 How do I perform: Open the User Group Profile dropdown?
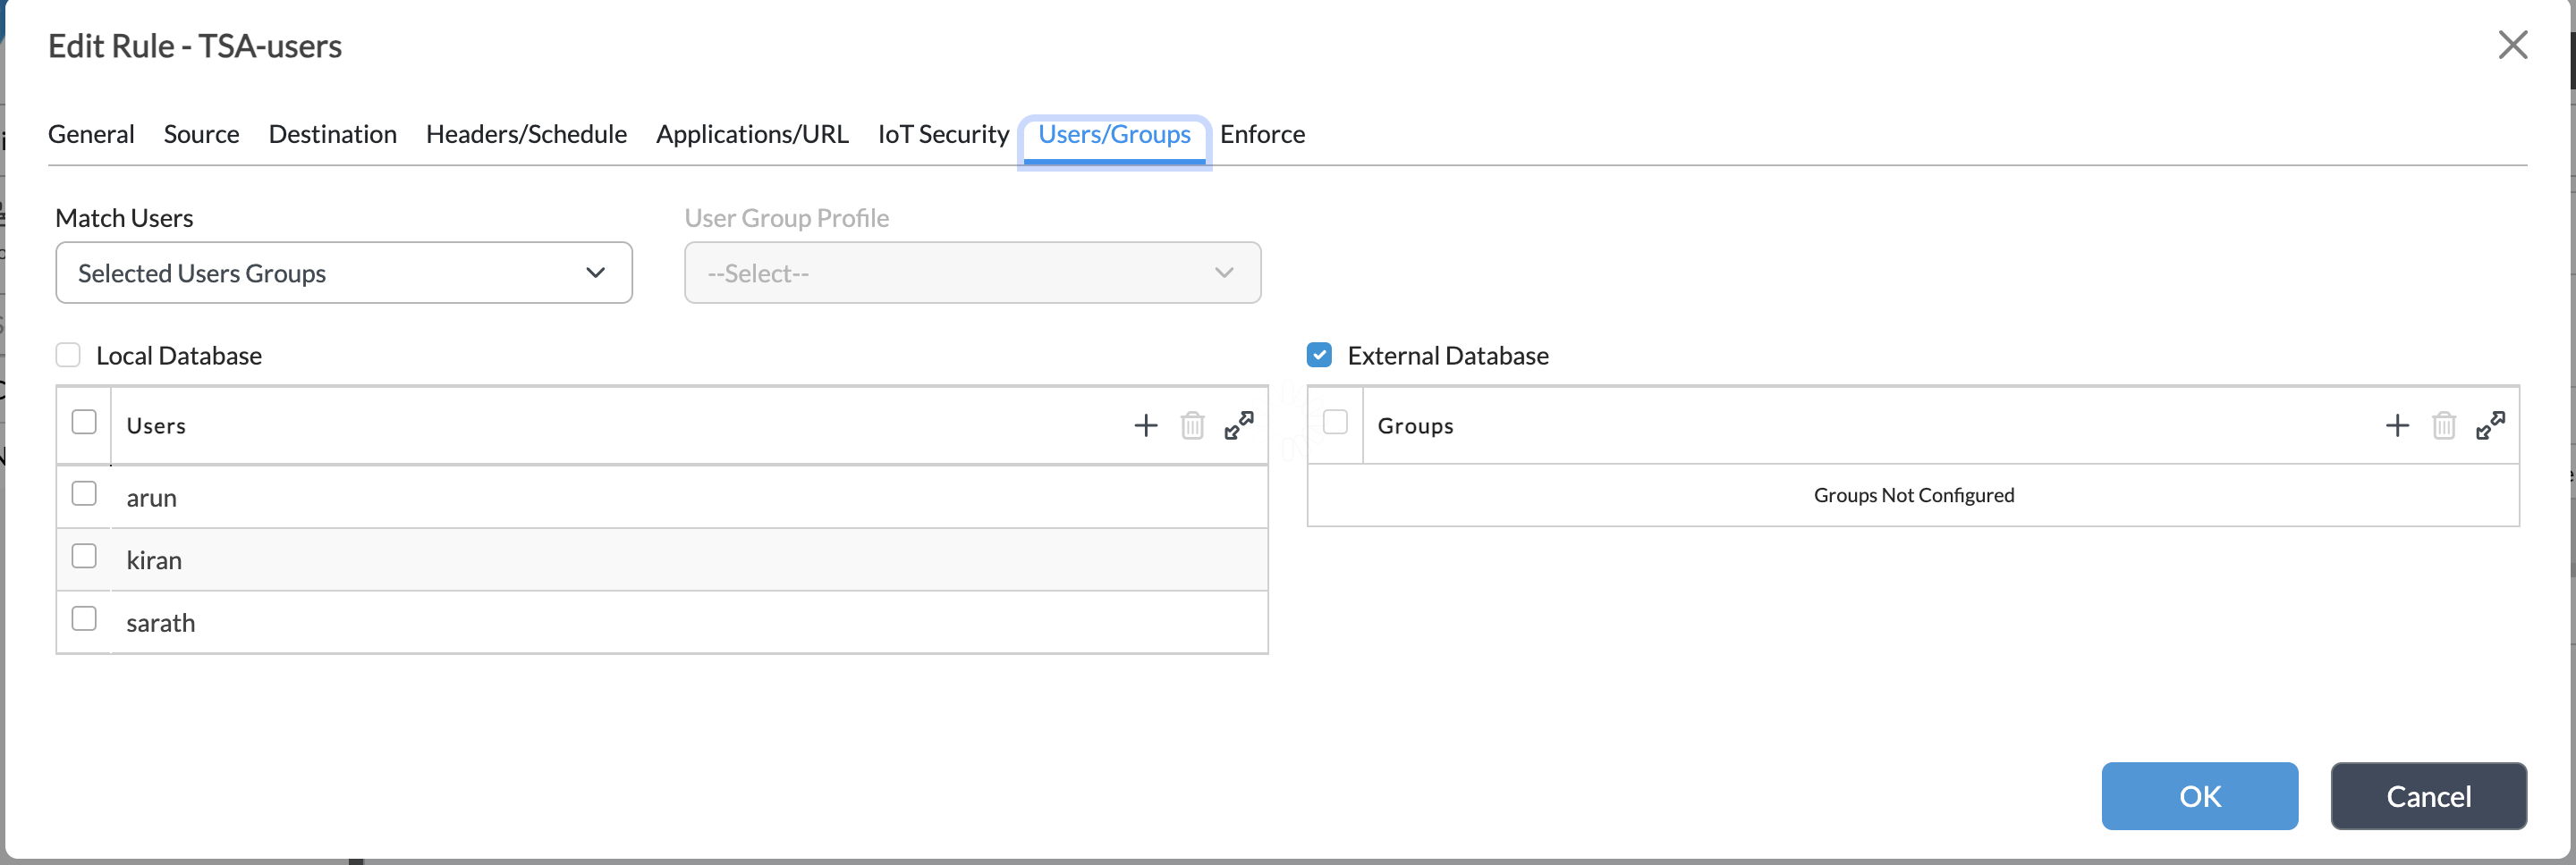972,273
